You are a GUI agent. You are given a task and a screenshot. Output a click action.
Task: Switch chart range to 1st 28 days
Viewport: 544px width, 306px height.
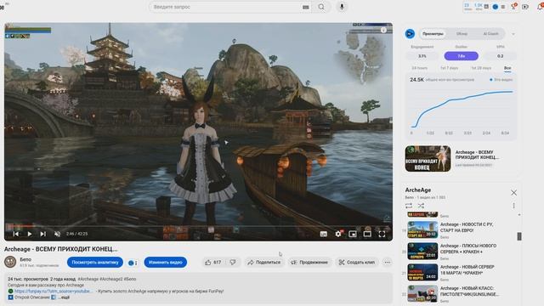(481, 68)
